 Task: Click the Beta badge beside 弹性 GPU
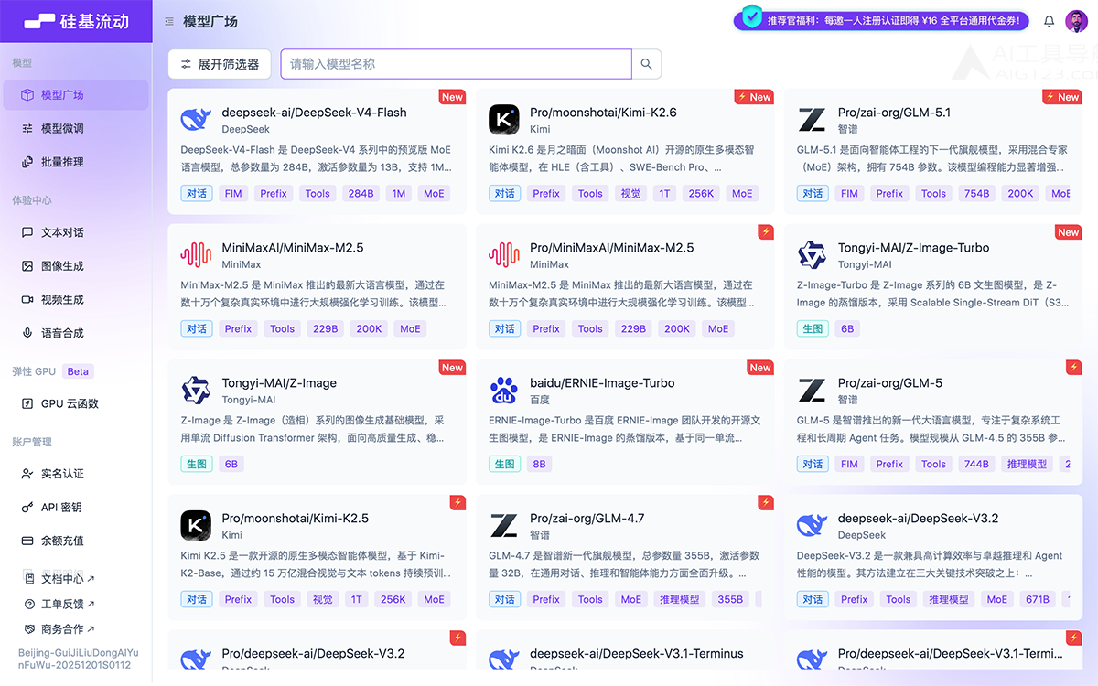tap(79, 371)
